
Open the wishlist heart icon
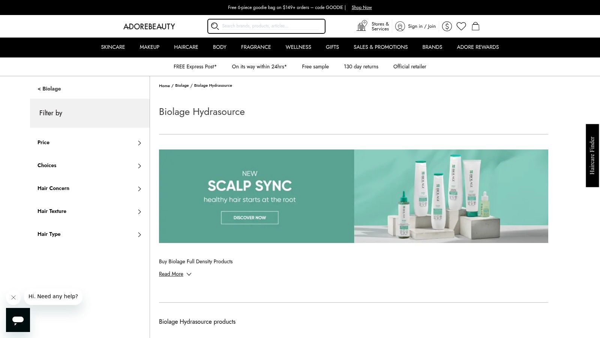[461, 26]
